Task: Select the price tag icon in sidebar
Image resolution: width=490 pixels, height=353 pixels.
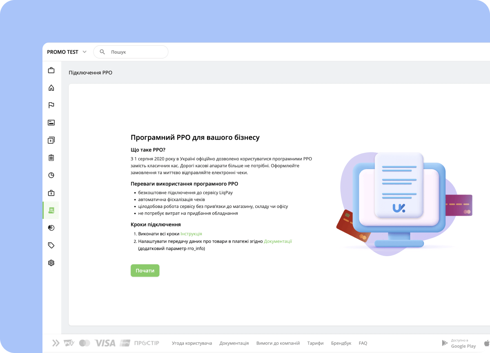Action: (x=51, y=245)
